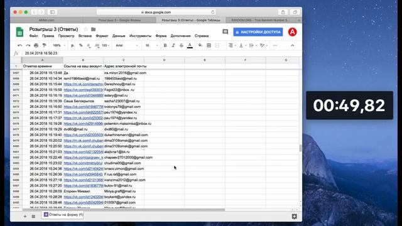Viewport: 402px width, 226px height.
Task: Show all tabs overview in Safari
Action: click(x=295, y=12)
